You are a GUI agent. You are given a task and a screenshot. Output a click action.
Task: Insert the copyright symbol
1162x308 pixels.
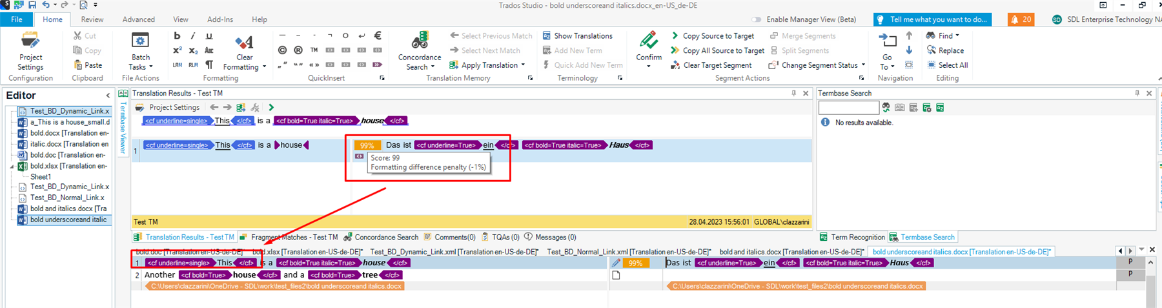coord(282,50)
